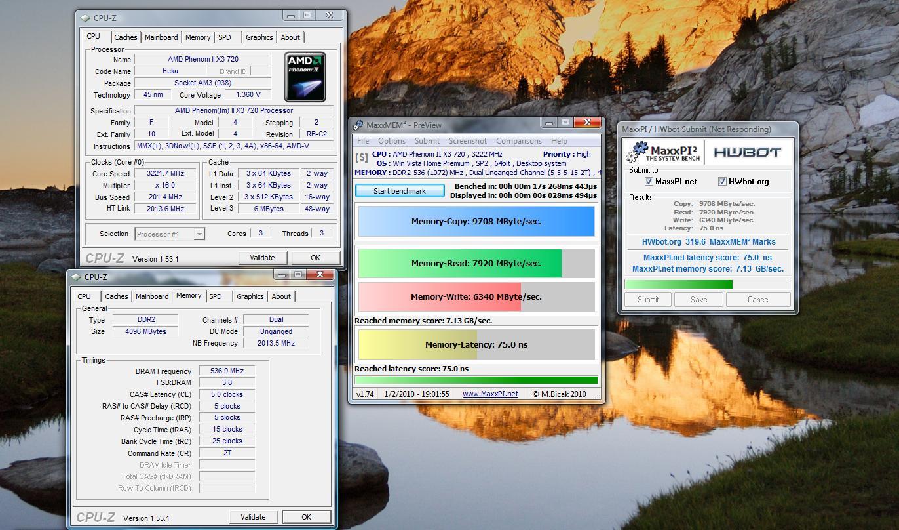This screenshot has height=530, width=899.
Task: Click the Memory-Copy result bar
Action: pos(476,221)
